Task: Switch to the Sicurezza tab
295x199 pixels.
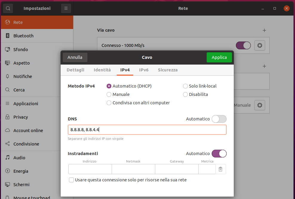Action: tap(168, 70)
